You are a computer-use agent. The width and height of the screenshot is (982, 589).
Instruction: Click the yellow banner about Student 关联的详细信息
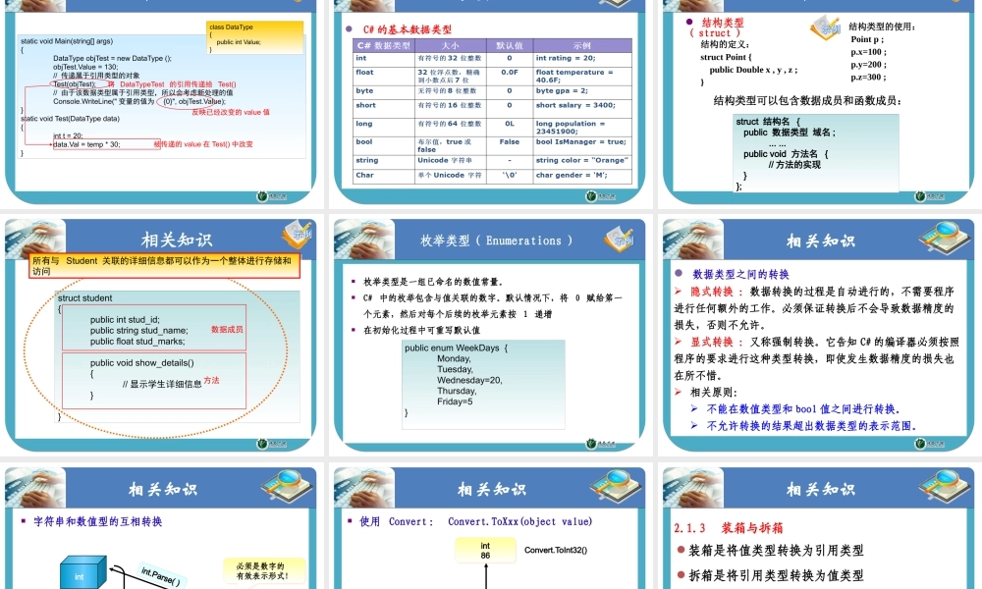tap(164, 266)
